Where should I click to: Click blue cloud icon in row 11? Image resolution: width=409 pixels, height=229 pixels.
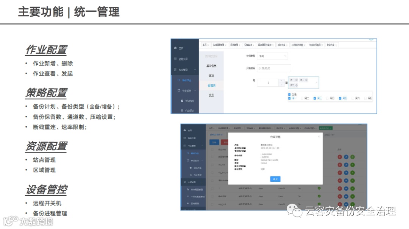pos(346,188)
